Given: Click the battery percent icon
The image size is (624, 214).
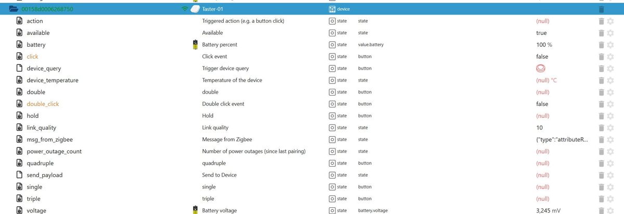Looking at the screenshot, I should pyautogui.click(x=195, y=45).
